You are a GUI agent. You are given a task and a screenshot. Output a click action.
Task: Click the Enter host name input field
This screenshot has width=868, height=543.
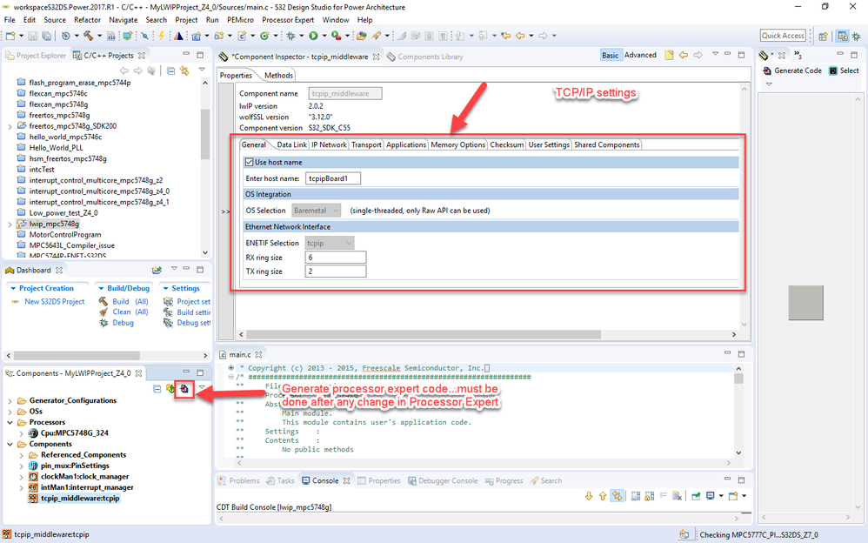[x=333, y=178]
